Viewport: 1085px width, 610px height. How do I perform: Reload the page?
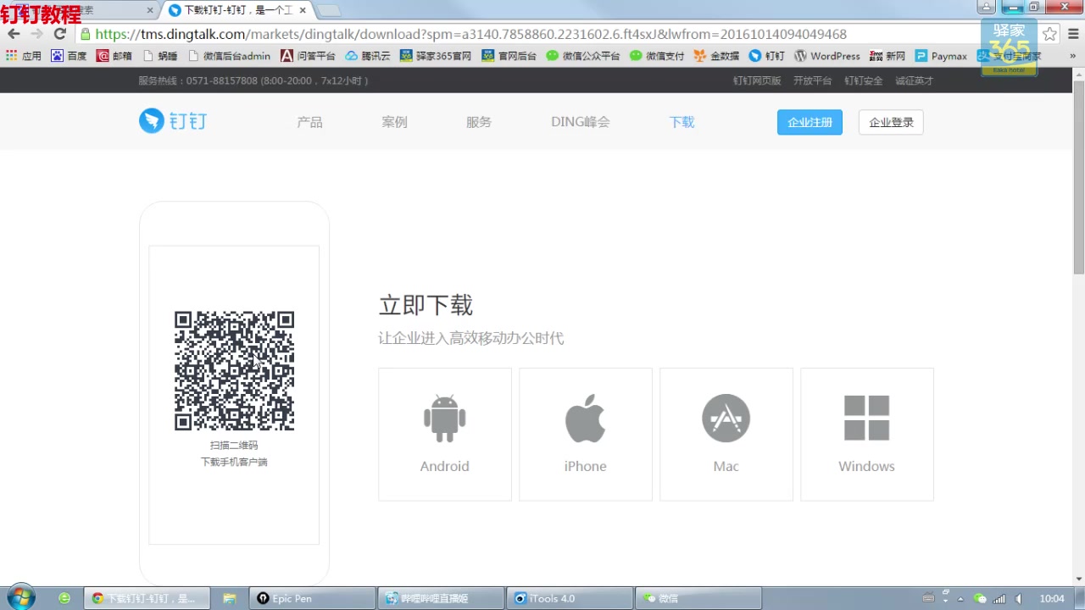point(59,34)
